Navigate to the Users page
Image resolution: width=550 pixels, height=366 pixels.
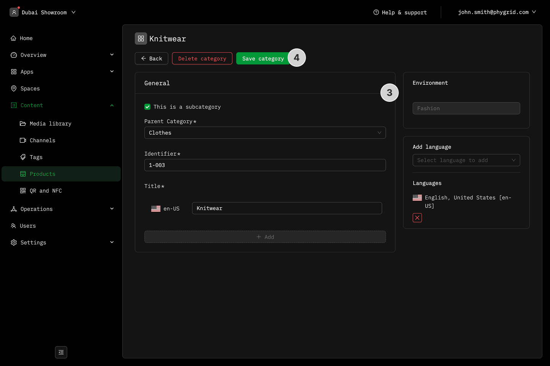tap(28, 226)
